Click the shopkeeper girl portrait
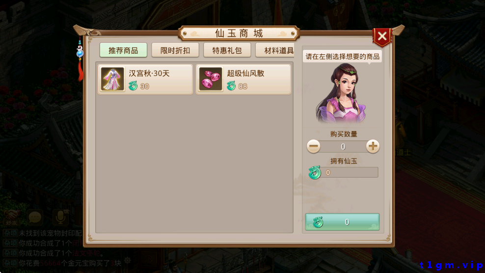The height and width of the screenshot is (273, 485). pyautogui.click(x=342, y=94)
